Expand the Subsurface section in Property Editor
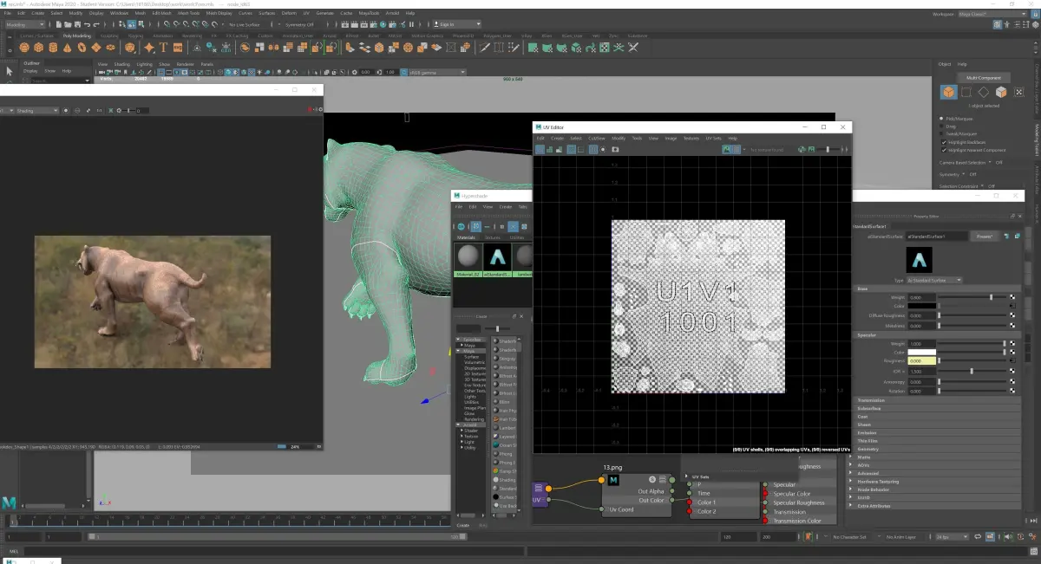 [936, 408]
